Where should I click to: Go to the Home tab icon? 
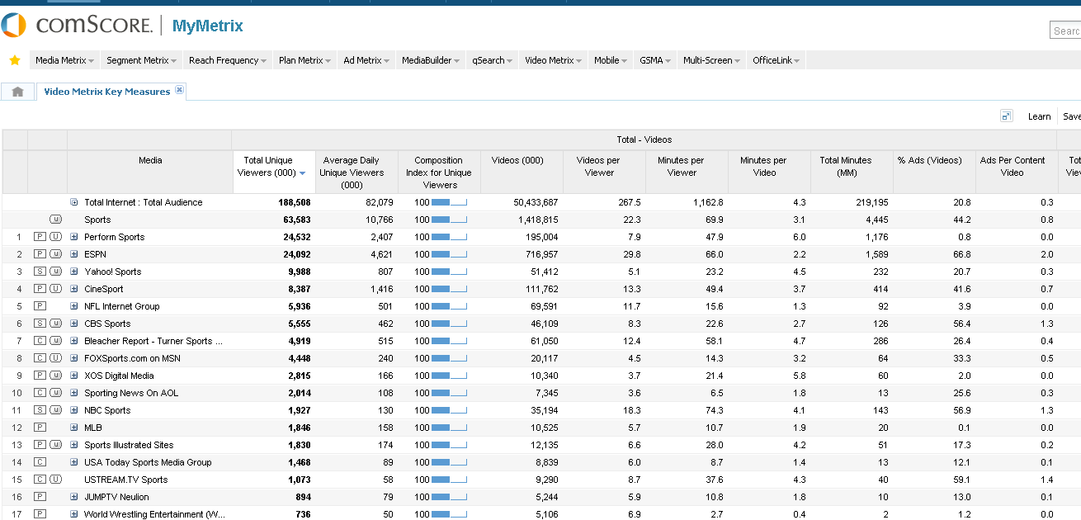coord(17,92)
